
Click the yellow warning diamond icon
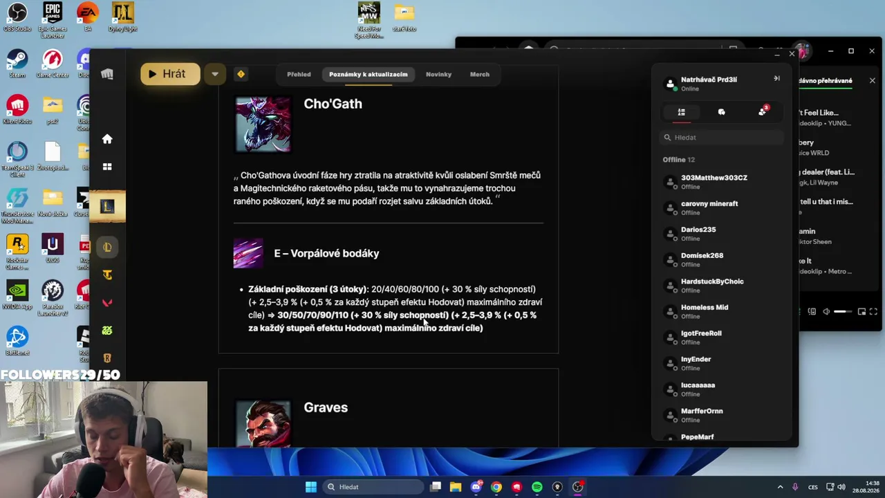(241, 74)
